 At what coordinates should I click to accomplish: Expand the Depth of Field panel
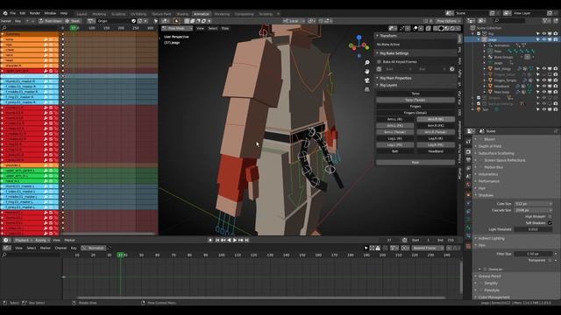pyautogui.click(x=490, y=146)
